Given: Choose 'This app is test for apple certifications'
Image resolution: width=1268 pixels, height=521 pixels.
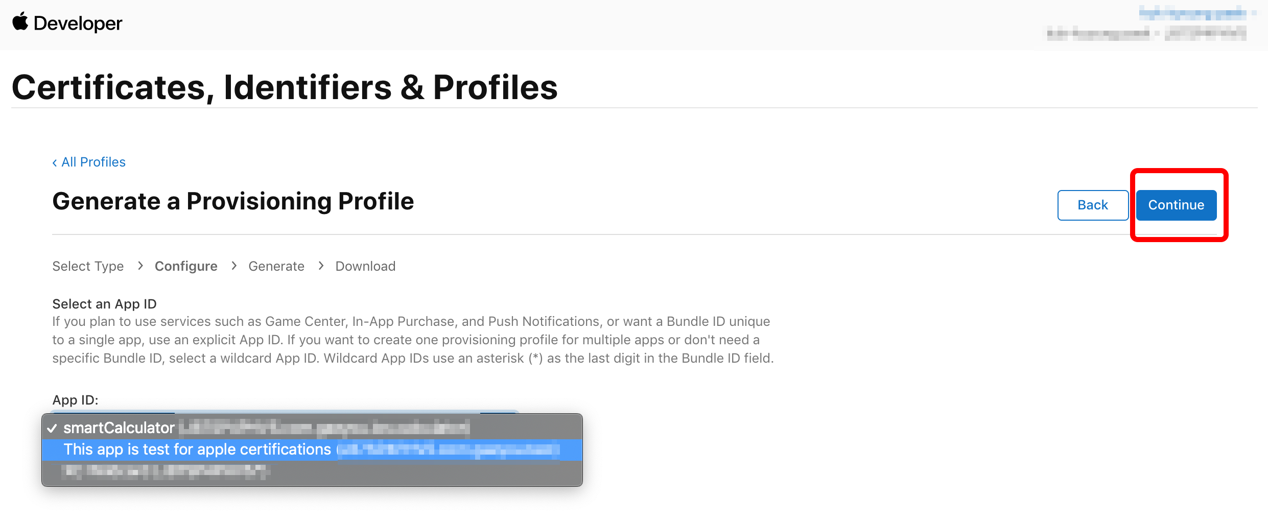Looking at the screenshot, I should tap(312, 449).
